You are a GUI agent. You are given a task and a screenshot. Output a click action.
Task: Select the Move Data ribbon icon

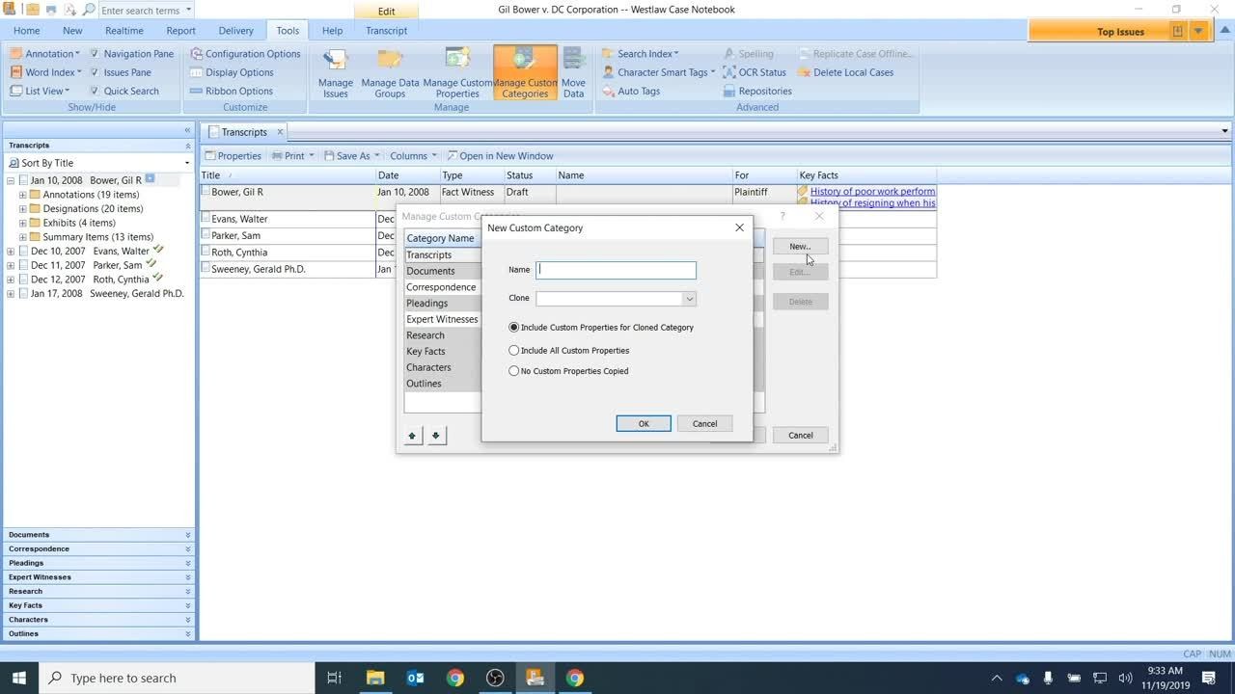point(573,72)
